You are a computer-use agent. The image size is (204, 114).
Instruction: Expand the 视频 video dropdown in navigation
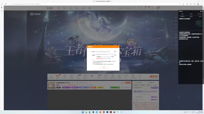tap(77, 8)
